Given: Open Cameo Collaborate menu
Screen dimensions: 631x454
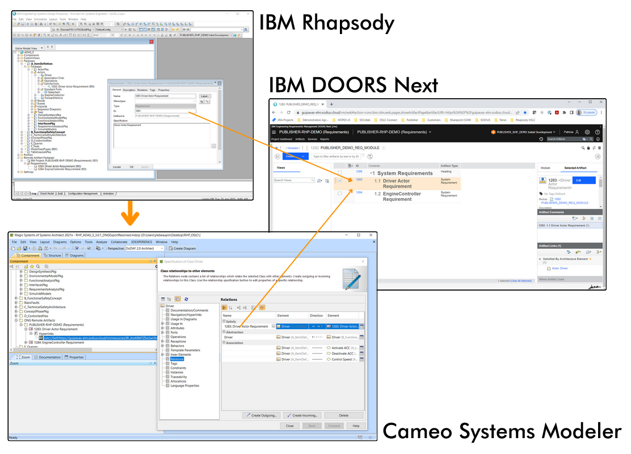Looking at the screenshot, I should [x=119, y=242].
